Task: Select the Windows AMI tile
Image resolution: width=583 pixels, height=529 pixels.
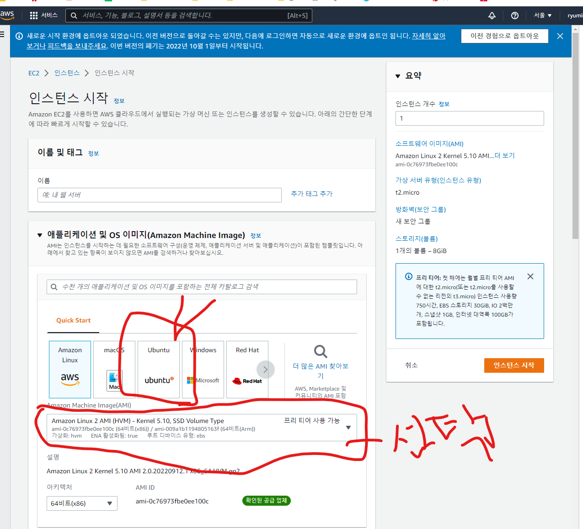Action: [x=203, y=370]
